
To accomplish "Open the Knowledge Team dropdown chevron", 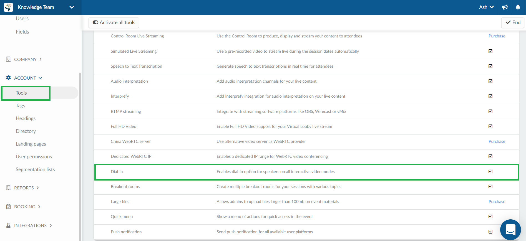I will click(x=72, y=7).
